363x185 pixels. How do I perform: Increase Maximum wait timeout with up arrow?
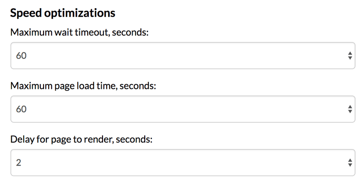(x=350, y=53)
